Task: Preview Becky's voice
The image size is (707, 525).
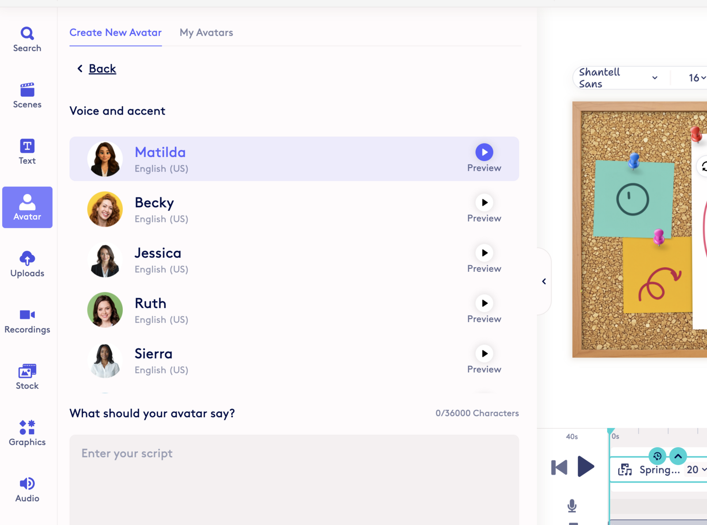Action: [484, 203]
